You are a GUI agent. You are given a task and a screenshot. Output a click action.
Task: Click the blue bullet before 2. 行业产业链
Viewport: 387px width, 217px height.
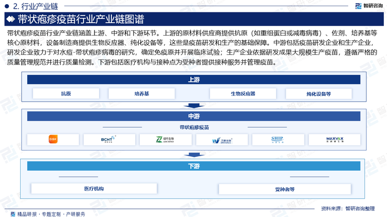click(7, 6)
